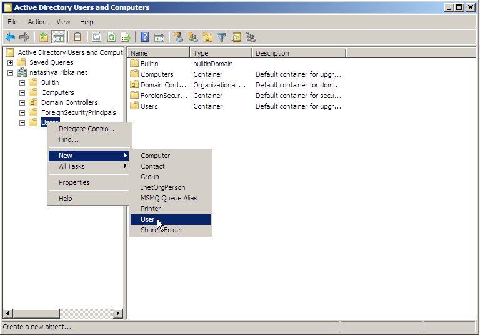Click the funnel filter options icon
This screenshot has width=480, height=336.
click(x=222, y=37)
